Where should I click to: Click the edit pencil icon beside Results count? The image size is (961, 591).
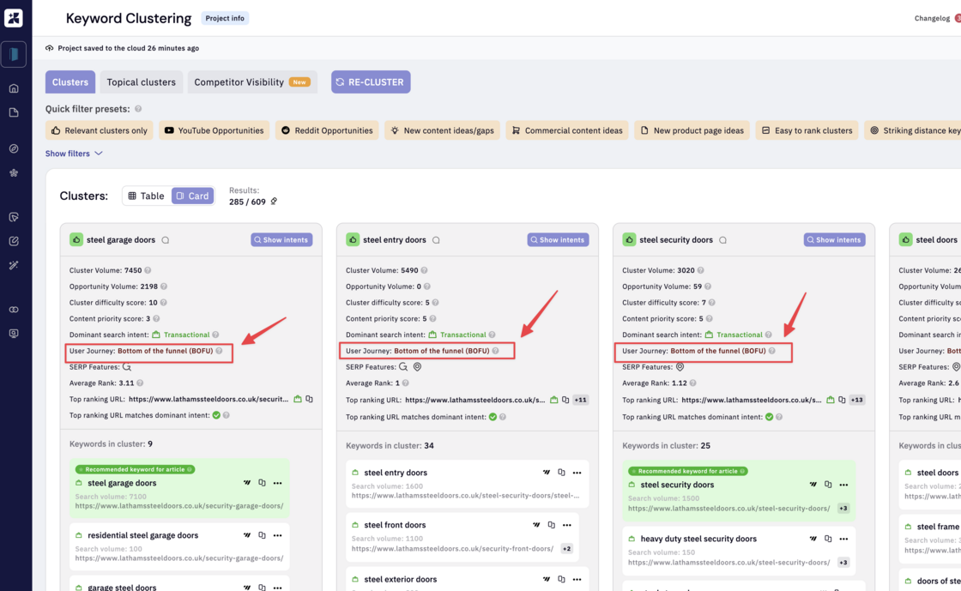(x=274, y=202)
